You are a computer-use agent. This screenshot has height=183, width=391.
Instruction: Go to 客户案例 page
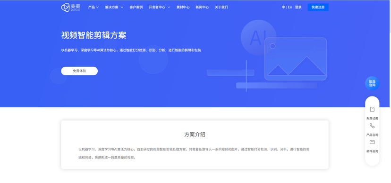[136, 7]
